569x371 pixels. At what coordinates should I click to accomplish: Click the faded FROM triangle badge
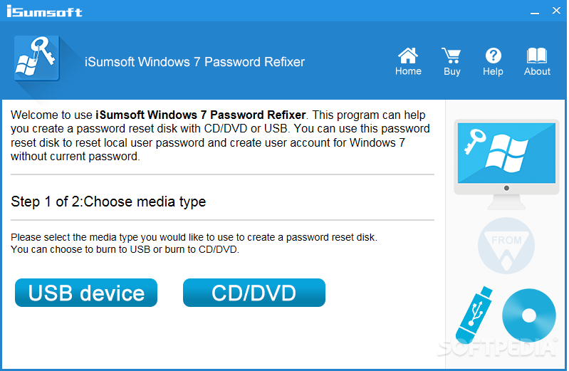pos(506,246)
